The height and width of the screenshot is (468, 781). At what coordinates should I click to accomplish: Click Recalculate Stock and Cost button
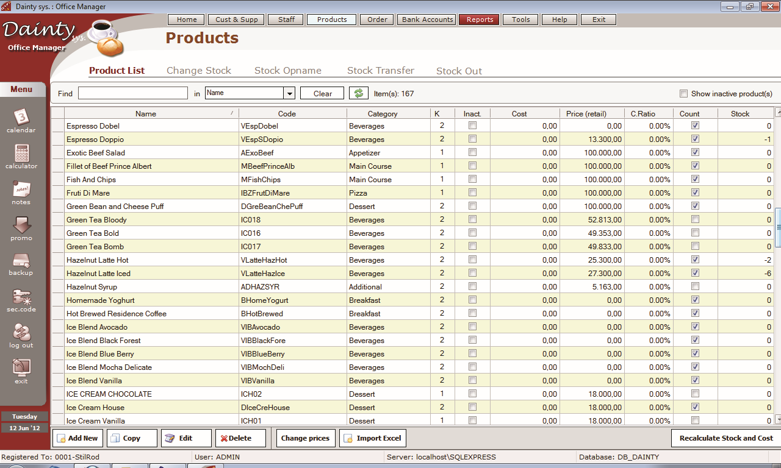(726, 438)
